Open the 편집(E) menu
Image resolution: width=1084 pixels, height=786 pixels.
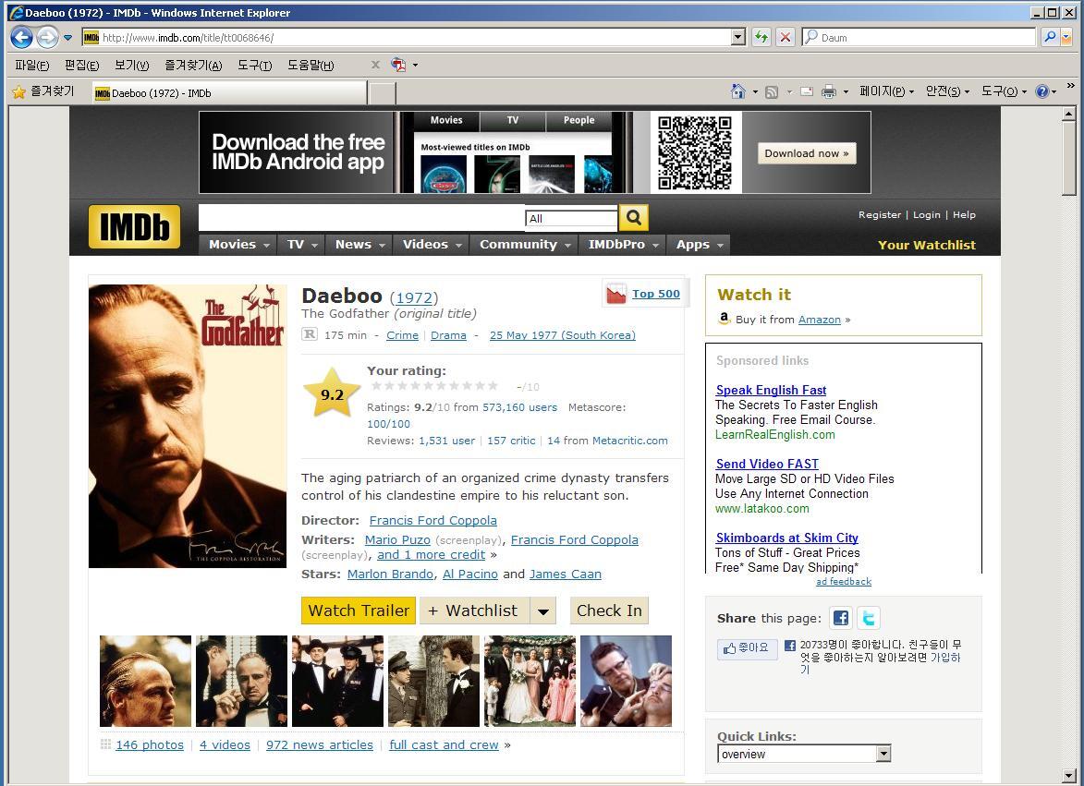81,65
